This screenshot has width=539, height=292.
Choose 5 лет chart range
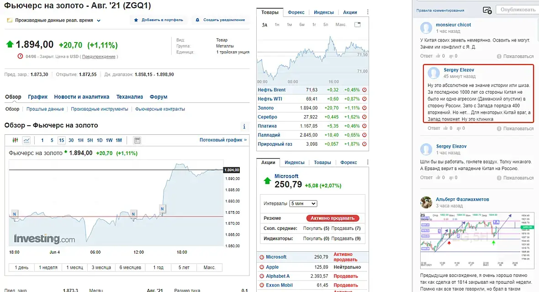(184, 267)
